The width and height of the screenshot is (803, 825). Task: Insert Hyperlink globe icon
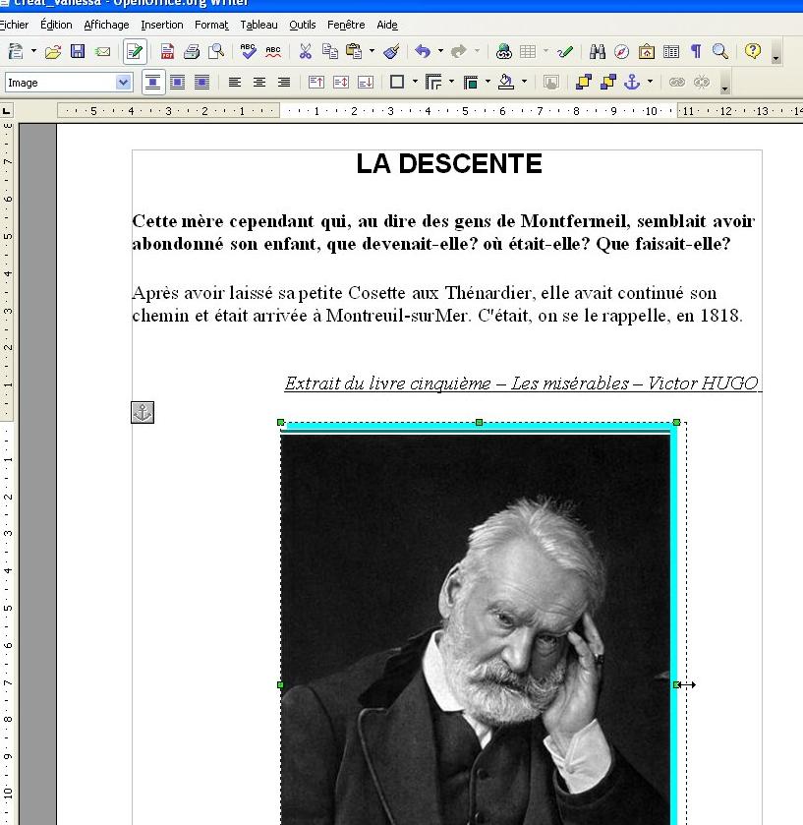(x=504, y=51)
